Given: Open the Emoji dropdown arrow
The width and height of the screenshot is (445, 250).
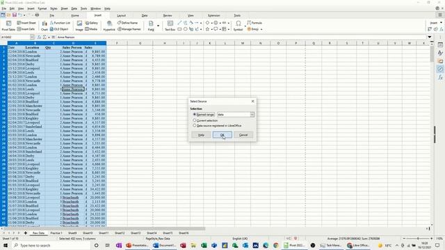Looking at the screenshot, I should tap(261, 29).
